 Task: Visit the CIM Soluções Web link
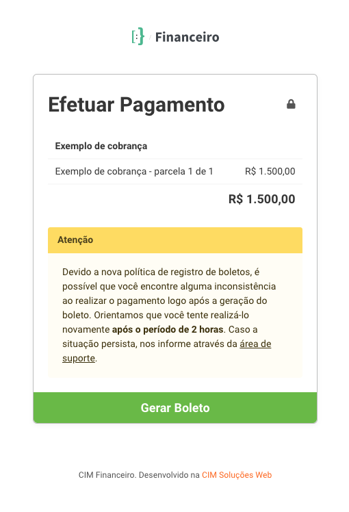point(237,475)
